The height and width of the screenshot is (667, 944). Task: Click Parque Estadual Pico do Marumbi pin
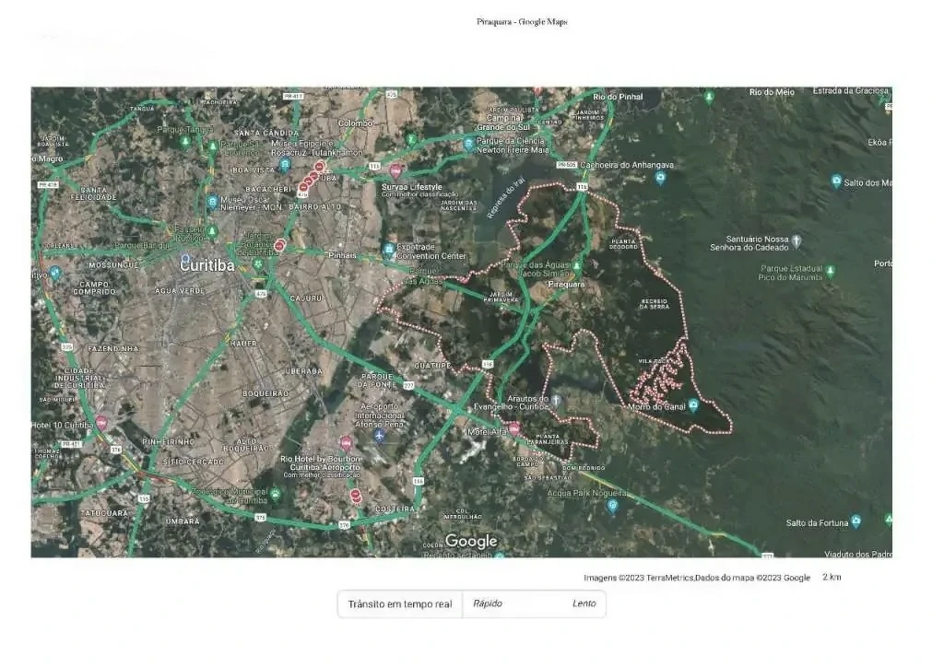coord(831,271)
